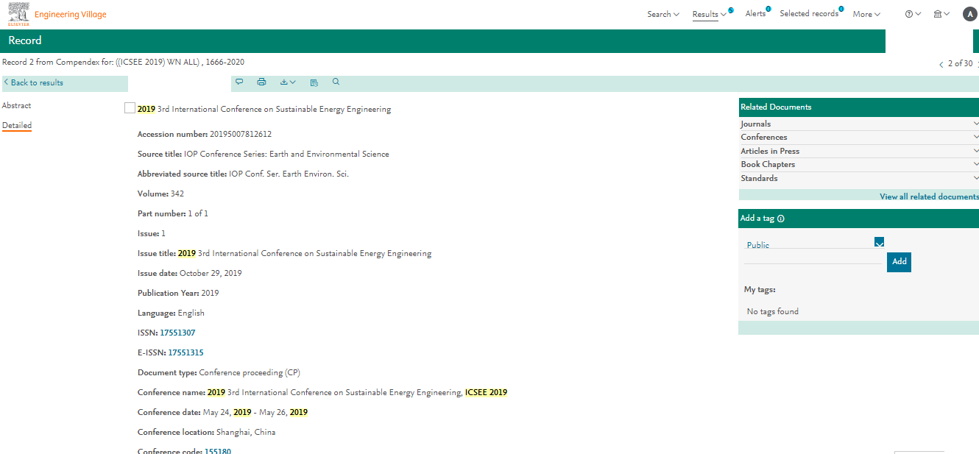The width and height of the screenshot is (979, 454).
Task: Click the Issue 1 link
Action: pos(163,233)
